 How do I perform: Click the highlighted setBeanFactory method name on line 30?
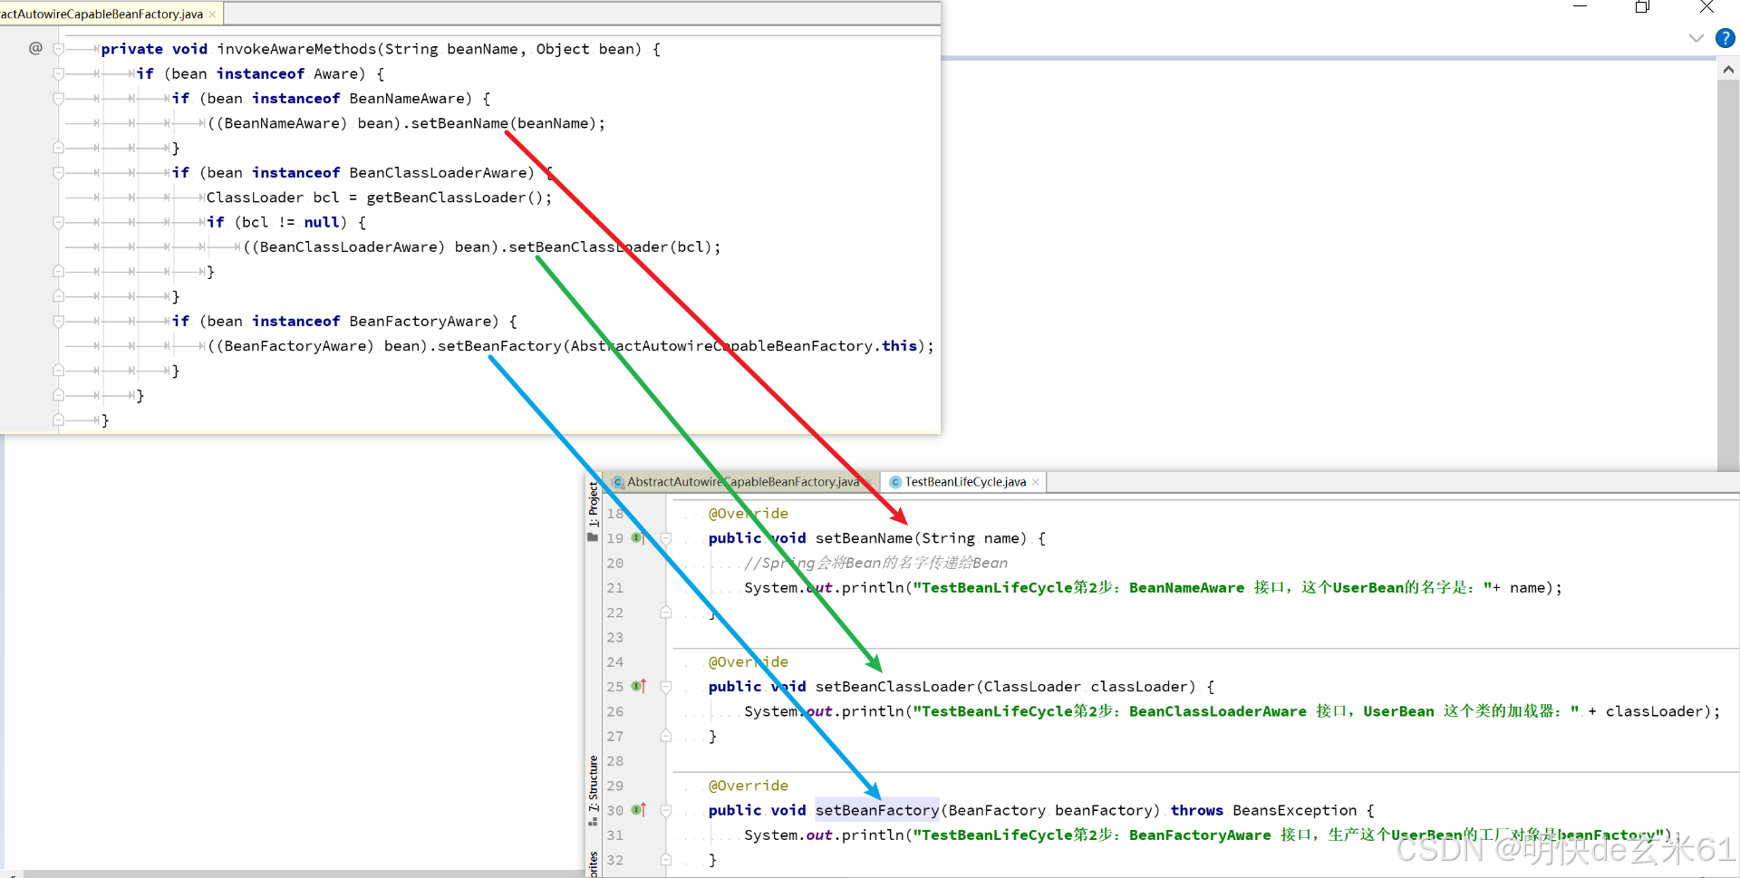pyautogui.click(x=876, y=810)
